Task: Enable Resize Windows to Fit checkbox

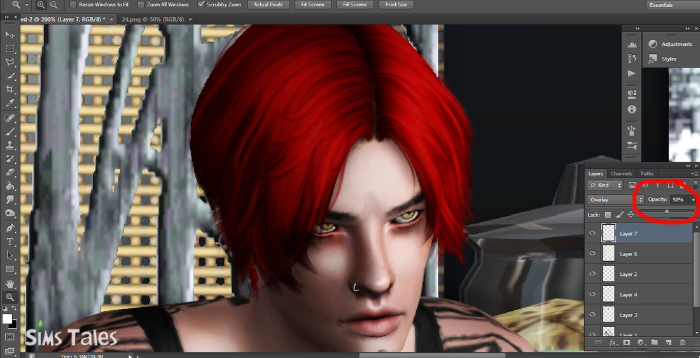Action: tap(73, 4)
